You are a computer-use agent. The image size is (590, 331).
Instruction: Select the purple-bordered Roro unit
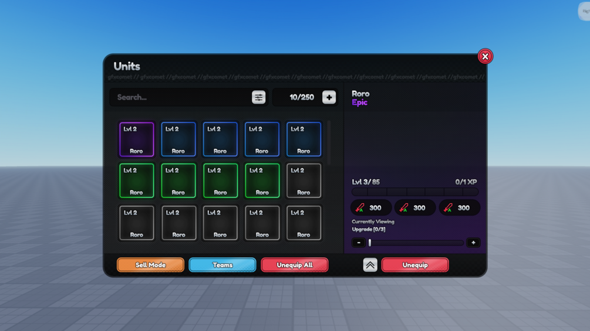tap(137, 139)
